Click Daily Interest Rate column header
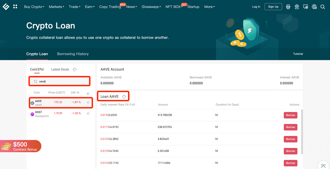The image size is (330, 169). [118, 105]
